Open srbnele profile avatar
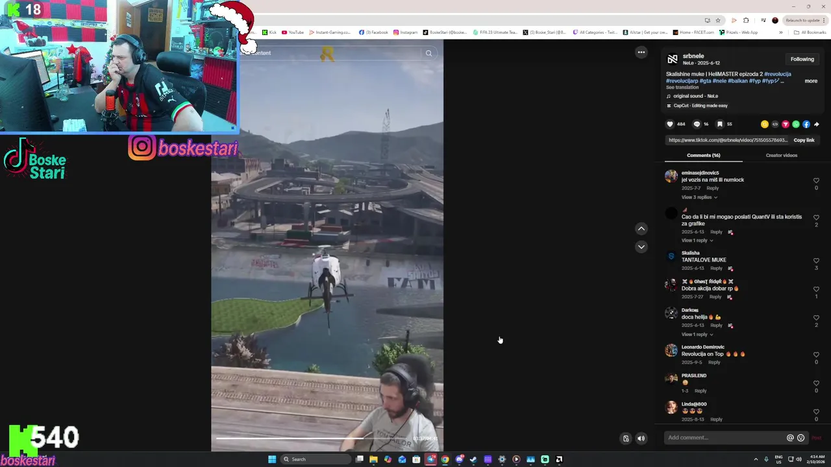This screenshot has height=467, width=831. pyautogui.click(x=673, y=59)
